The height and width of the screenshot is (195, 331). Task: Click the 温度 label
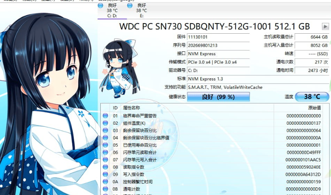[x=289, y=97]
